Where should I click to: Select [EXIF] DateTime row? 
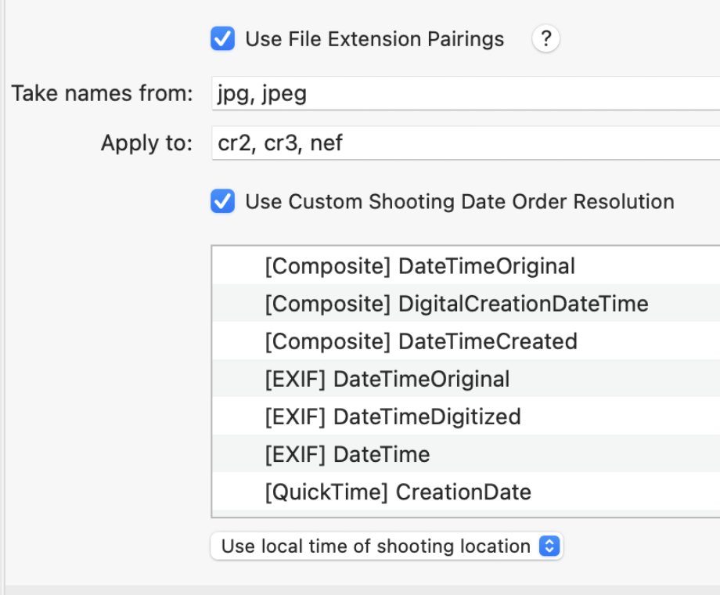tap(466, 454)
